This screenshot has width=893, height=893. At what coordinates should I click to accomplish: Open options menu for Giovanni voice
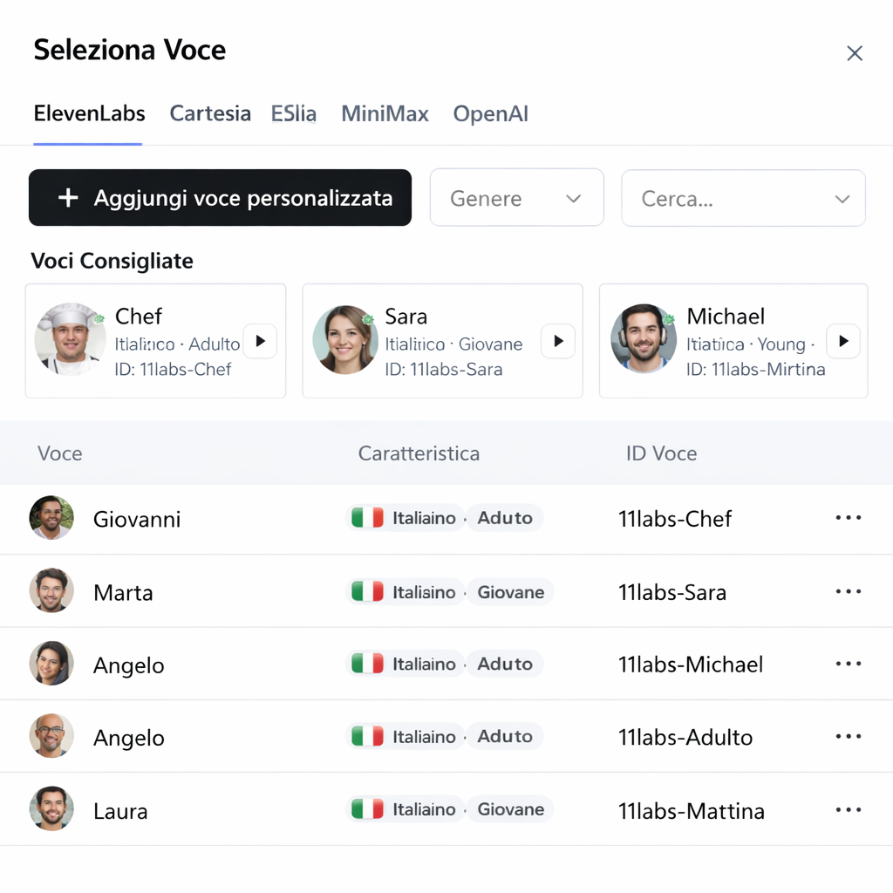pyautogui.click(x=848, y=517)
